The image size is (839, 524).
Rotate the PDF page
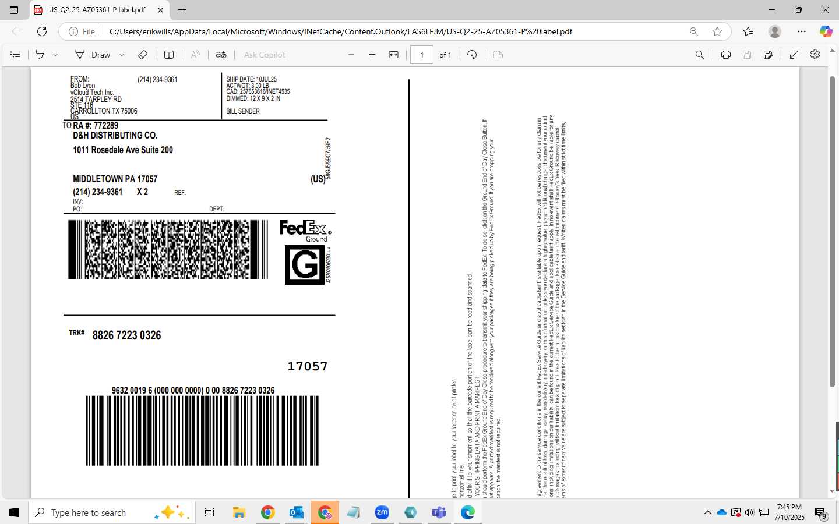(473, 55)
